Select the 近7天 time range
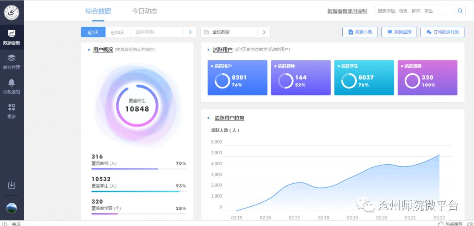This screenshot has width=474, height=226. (x=93, y=32)
